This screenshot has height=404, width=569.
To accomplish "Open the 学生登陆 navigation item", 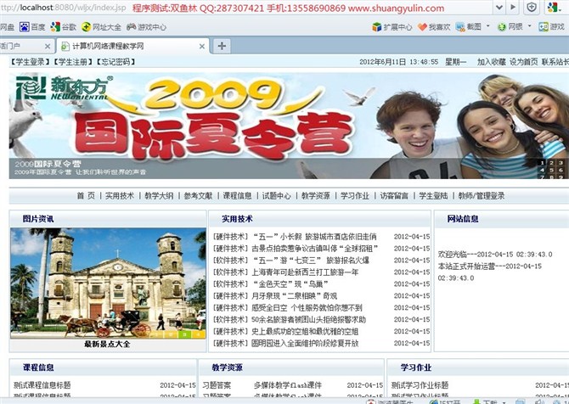I will tap(433, 196).
